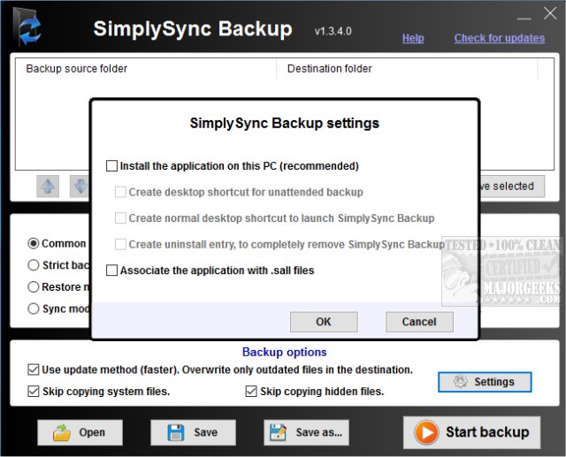Viewport: 566px width, 457px height.
Task: Select the Common mode radio button
Action: tap(34, 243)
